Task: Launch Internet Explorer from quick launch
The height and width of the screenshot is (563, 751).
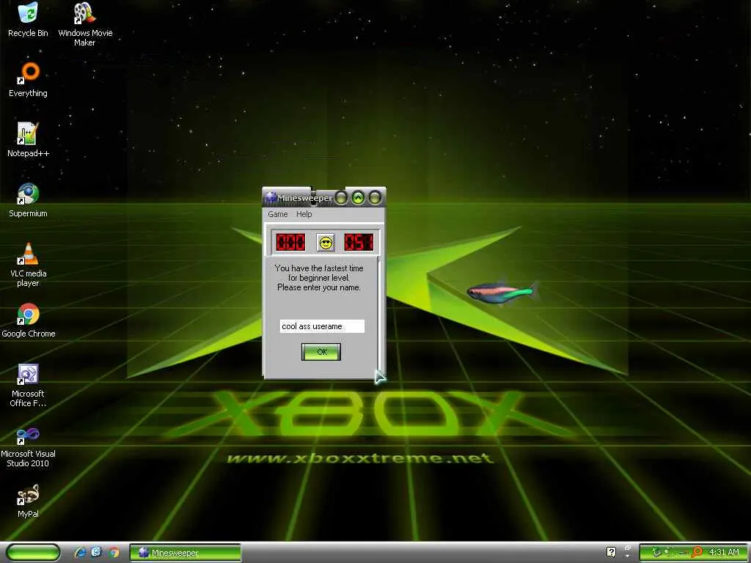Action: point(80,553)
